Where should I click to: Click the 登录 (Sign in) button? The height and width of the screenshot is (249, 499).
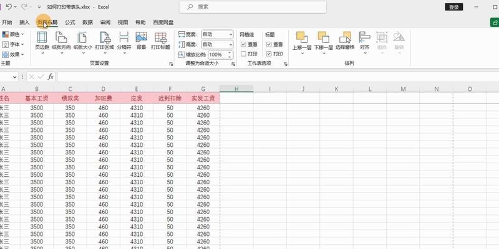pos(454,7)
